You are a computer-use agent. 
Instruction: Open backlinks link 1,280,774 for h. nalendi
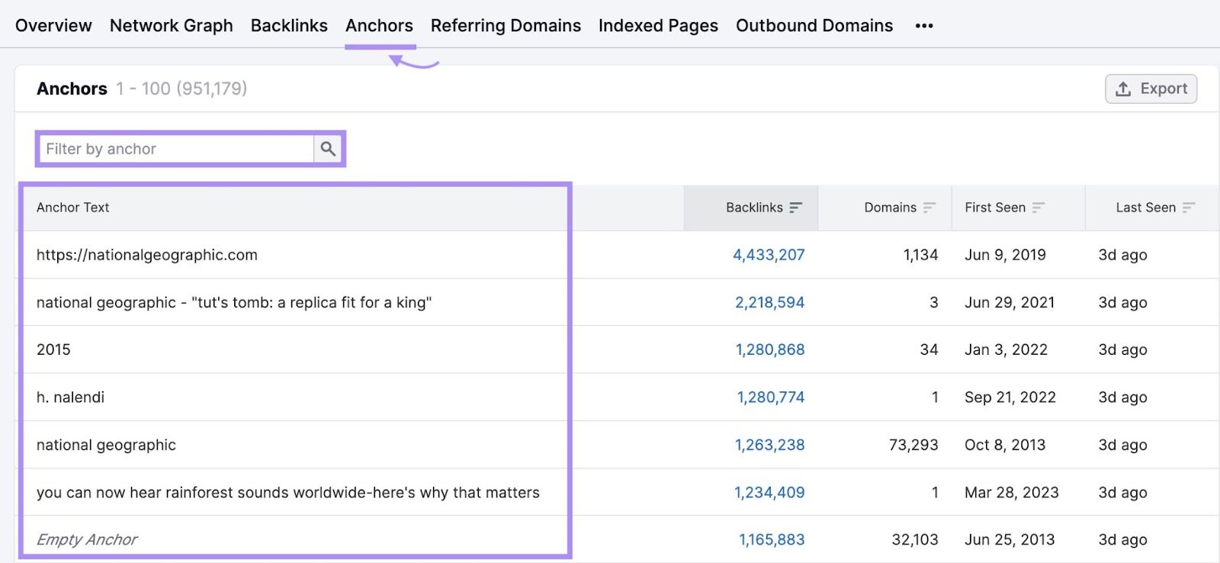[x=770, y=397]
